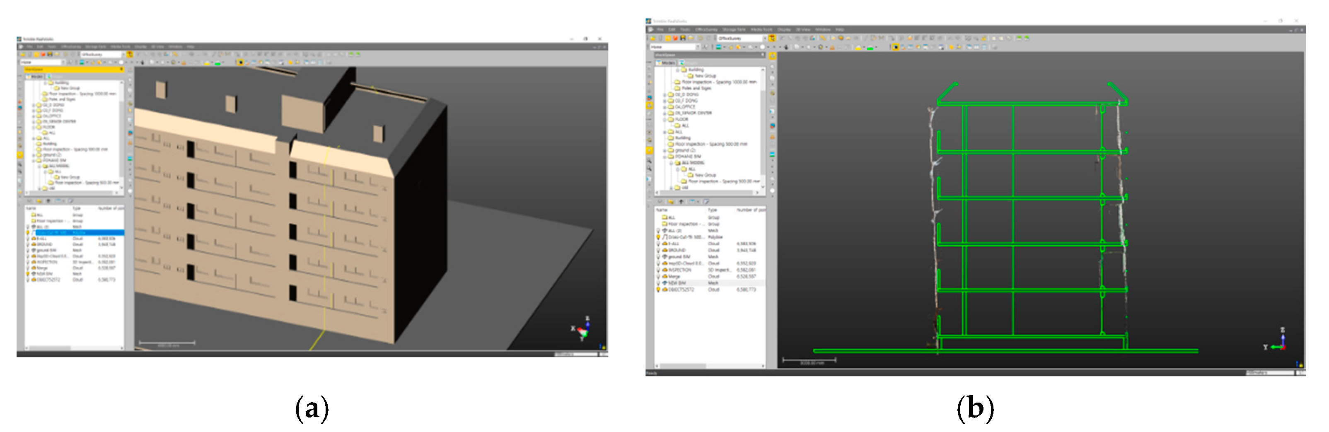The image size is (1329, 432).
Task: Open the Display menu in right window
Action: [784, 30]
